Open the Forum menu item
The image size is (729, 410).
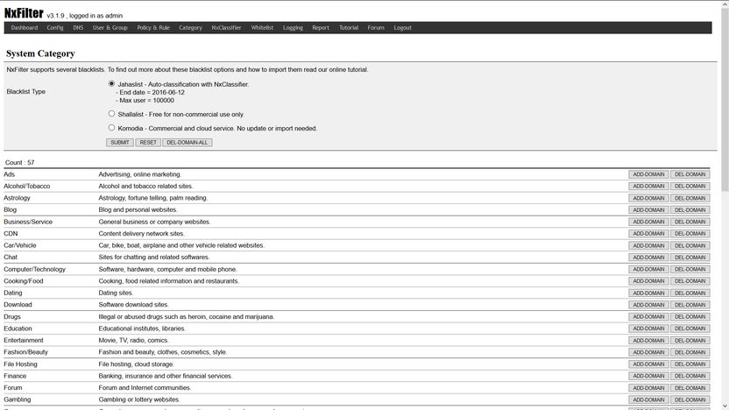click(x=376, y=28)
